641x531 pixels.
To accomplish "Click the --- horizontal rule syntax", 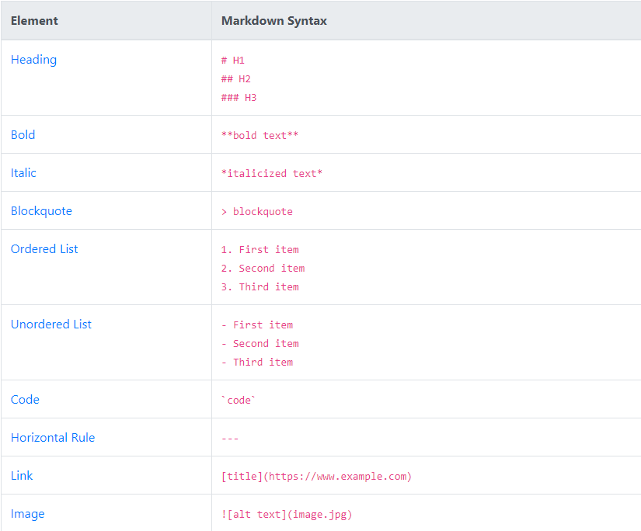I will [230, 439].
